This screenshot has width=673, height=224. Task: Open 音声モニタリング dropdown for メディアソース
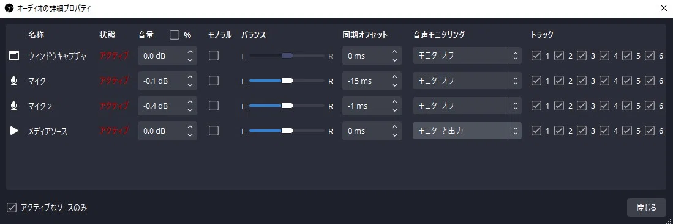(x=467, y=131)
